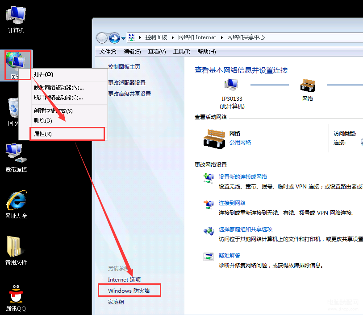
Task: Click the 选择家庭组和共享选项 link
Action: pyautogui.click(x=246, y=229)
